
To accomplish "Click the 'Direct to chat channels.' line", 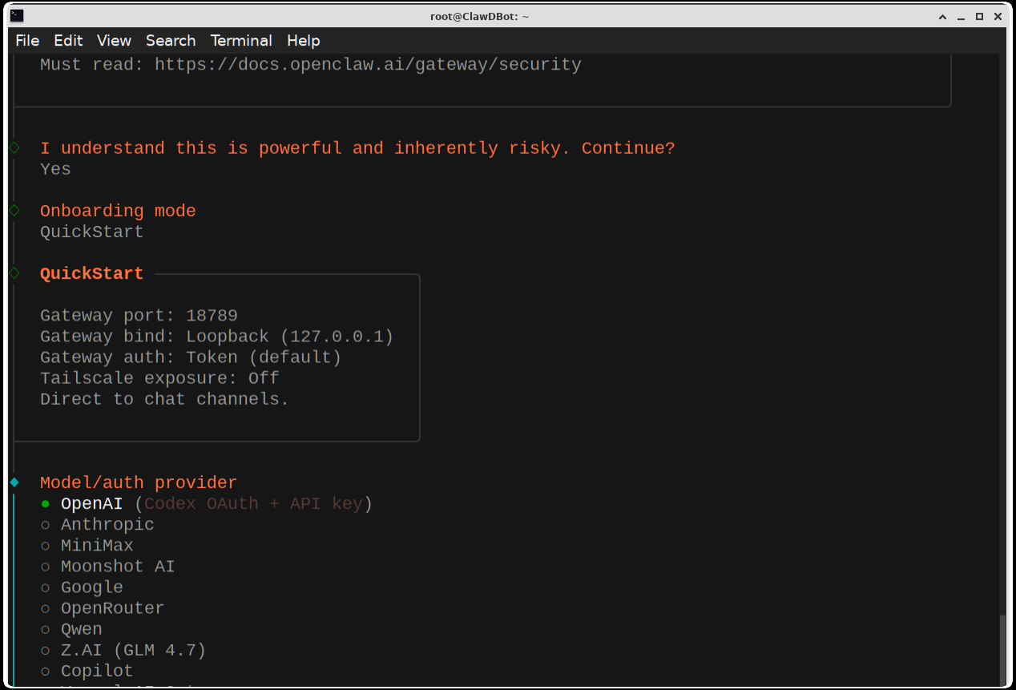I will 164,398.
